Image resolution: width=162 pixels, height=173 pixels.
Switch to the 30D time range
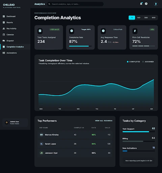(146, 18)
